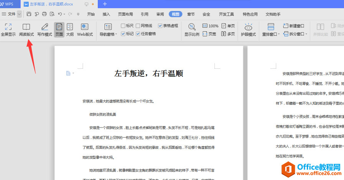Open the 引用 ribbon tab

pos(144,14)
